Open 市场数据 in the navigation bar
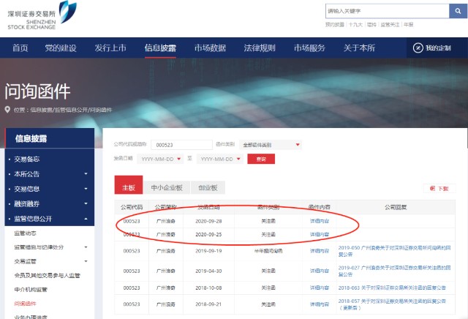Image resolution: width=468 pixels, height=319 pixels. tap(210, 48)
